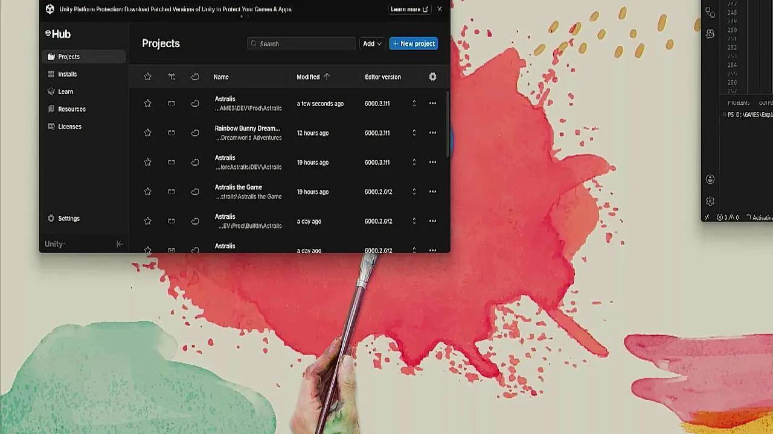The image size is (773, 434).
Task: Click the Hub logo at top left
Action: point(58,34)
